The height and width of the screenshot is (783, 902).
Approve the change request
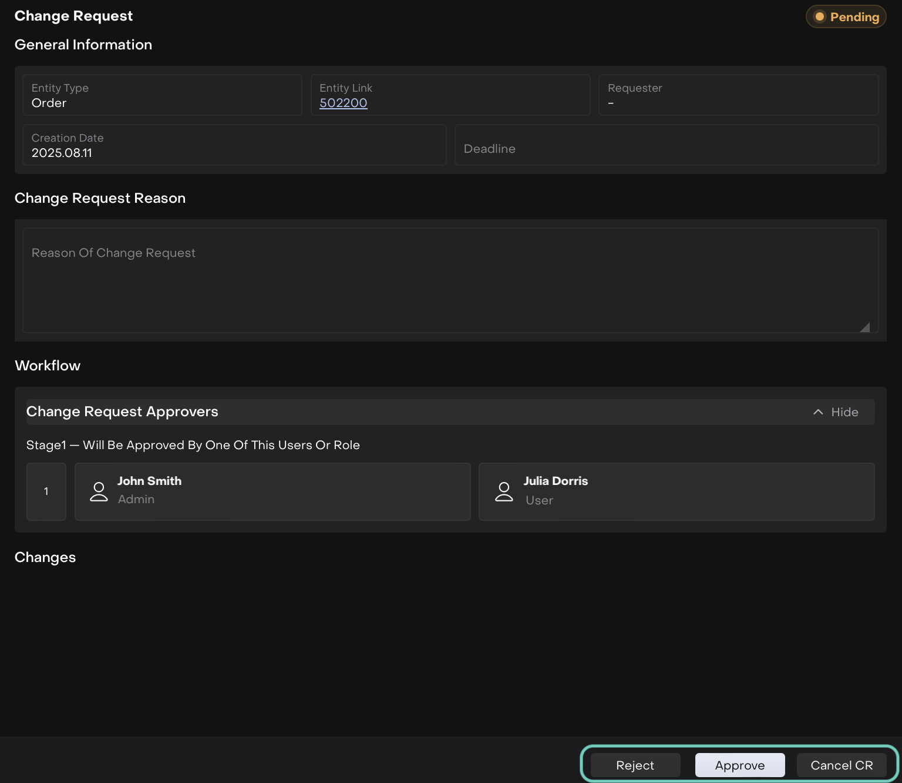[x=739, y=765]
